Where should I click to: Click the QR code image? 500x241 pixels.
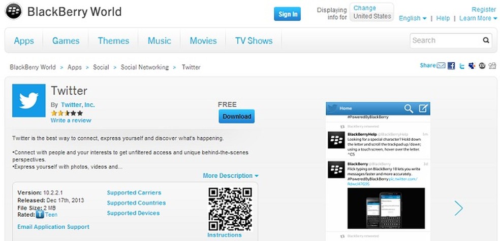coord(230,209)
